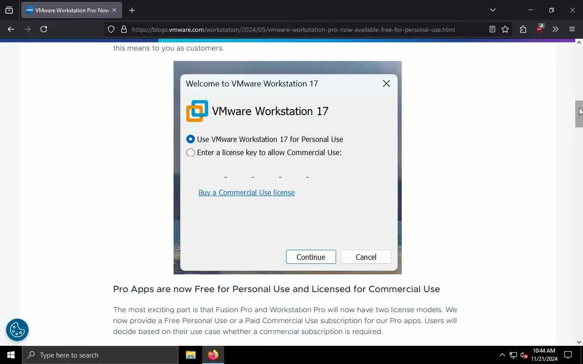
Task: Open the Extensions puzzle-piece menu
Action: [x=523, y=29]
